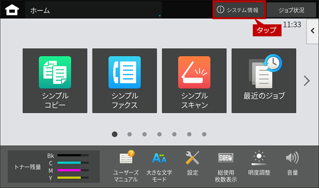Launch シンプルファクス (Simple Fax) mode

(124, 81)
